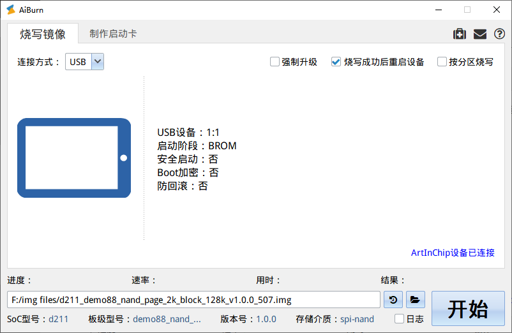Click the envelope mail icon

point(479,34)
